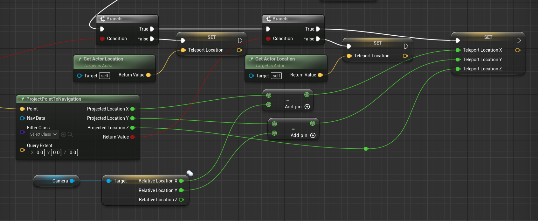The image size is (538, 221).
Task: Click ProjectPointToNavigation's red Return Value pin
Action: tap(133, 137)
